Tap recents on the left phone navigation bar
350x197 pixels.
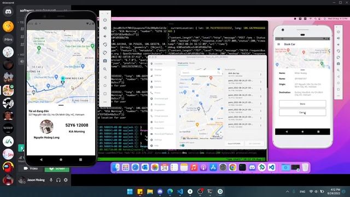point(80,160)
